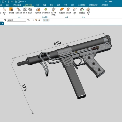Click the Align (对齐) group label
The height and width of the screenshot is (122, 122).
pyautogui.click(x=19, y=17)
